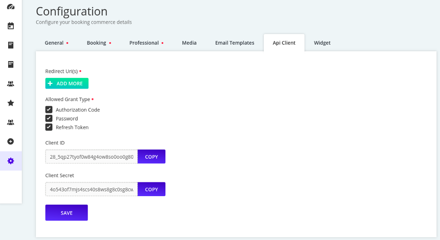Open the dashboard gauge icon in sidebar
This screenshot has width=440, height=240.
(x=11, y=7)
